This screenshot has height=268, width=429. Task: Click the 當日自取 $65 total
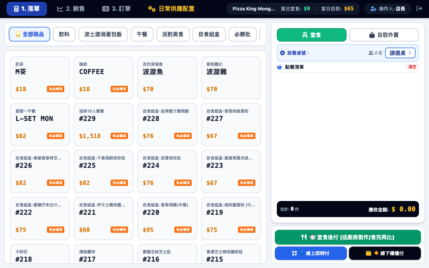[x=337, y=9]
